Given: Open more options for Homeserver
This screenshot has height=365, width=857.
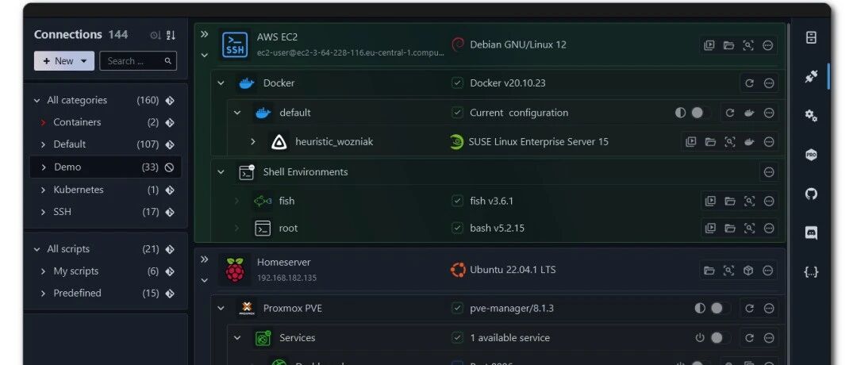Looking at the screenshot, I should pyautogui.click(x=768, y=271).
